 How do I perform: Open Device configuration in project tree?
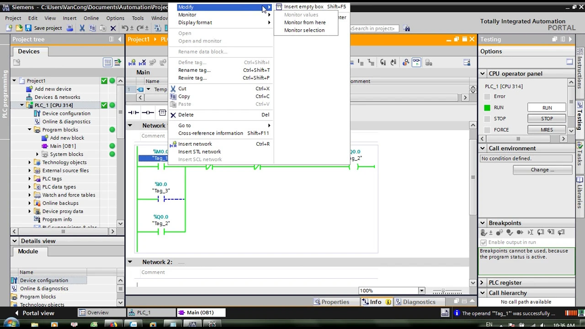click(x=66, y=113)
